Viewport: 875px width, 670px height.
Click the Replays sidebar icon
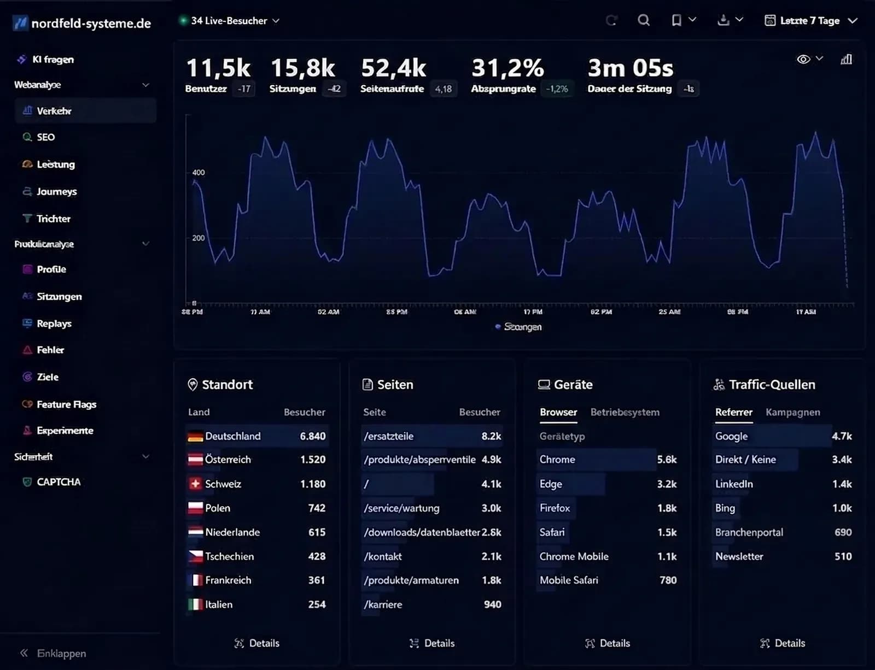point(27,324)
